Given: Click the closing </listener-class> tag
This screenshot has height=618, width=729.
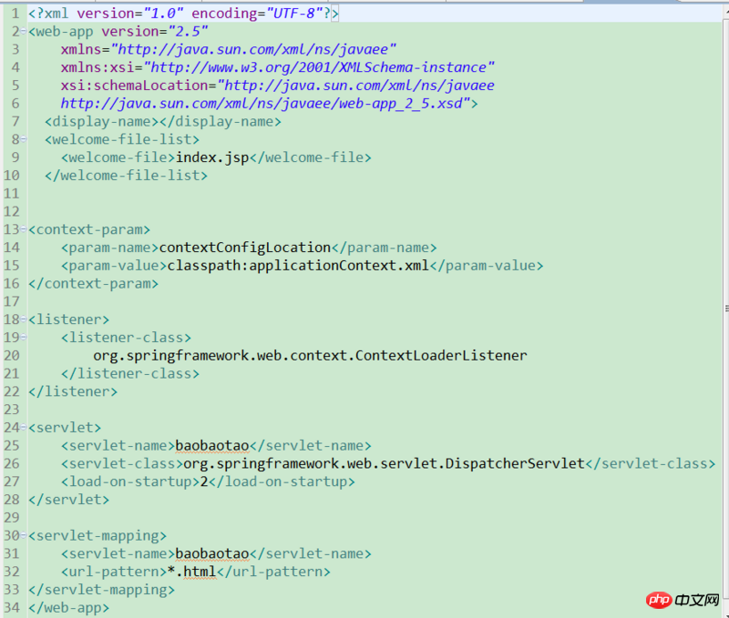Looking at the screenshot, I should tap(130, 374).
